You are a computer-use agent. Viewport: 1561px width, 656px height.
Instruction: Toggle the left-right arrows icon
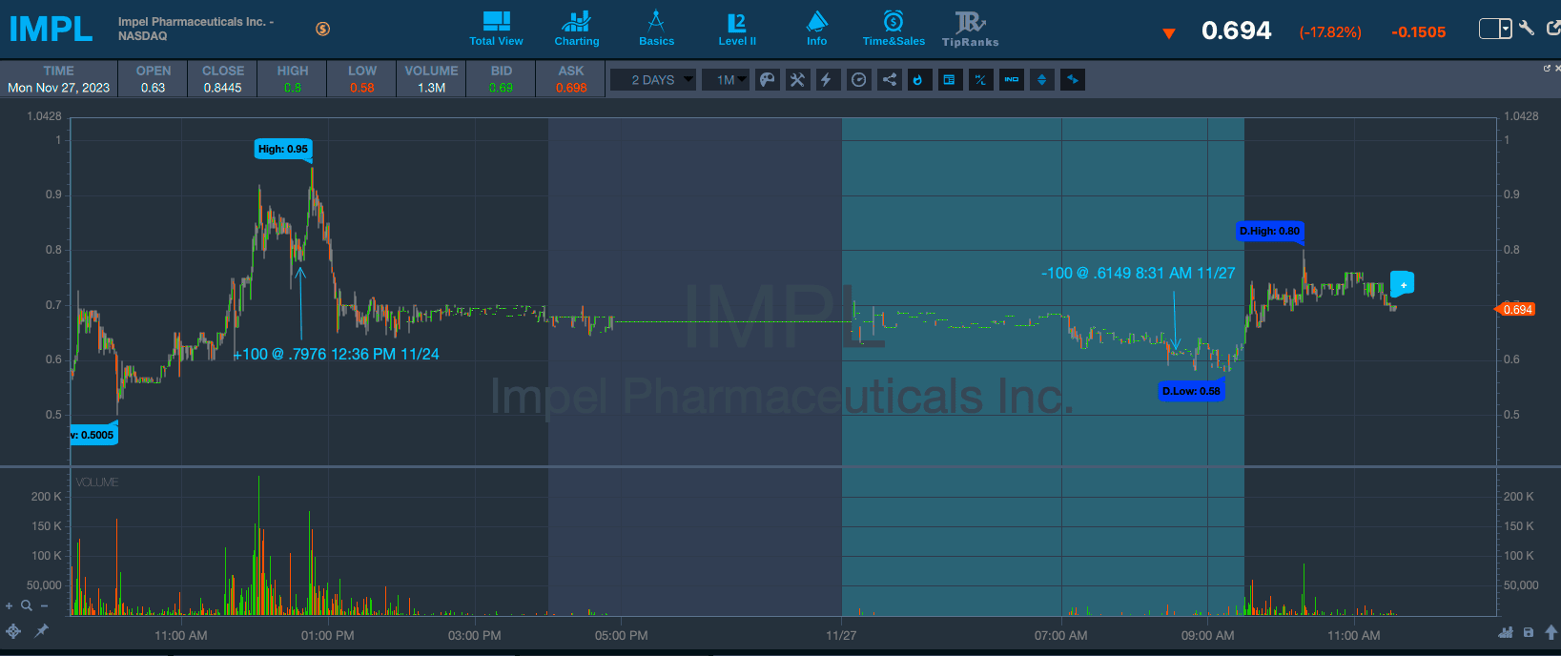click(1073, 80)
